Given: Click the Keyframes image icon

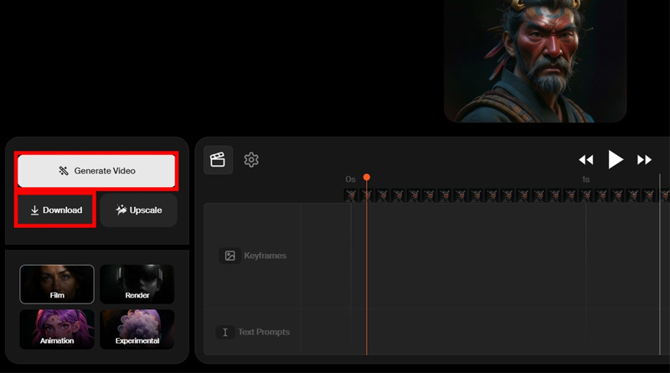Looking at the screenshot, I should coord(229,256).
